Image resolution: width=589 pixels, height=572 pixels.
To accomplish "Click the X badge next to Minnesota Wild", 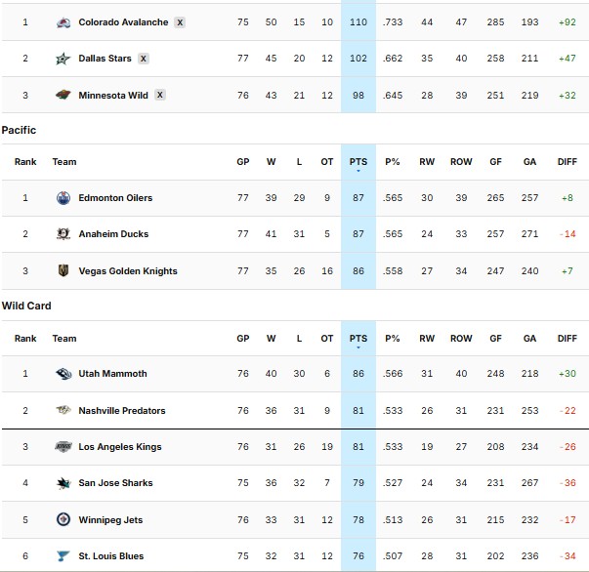I will point(160,95).
